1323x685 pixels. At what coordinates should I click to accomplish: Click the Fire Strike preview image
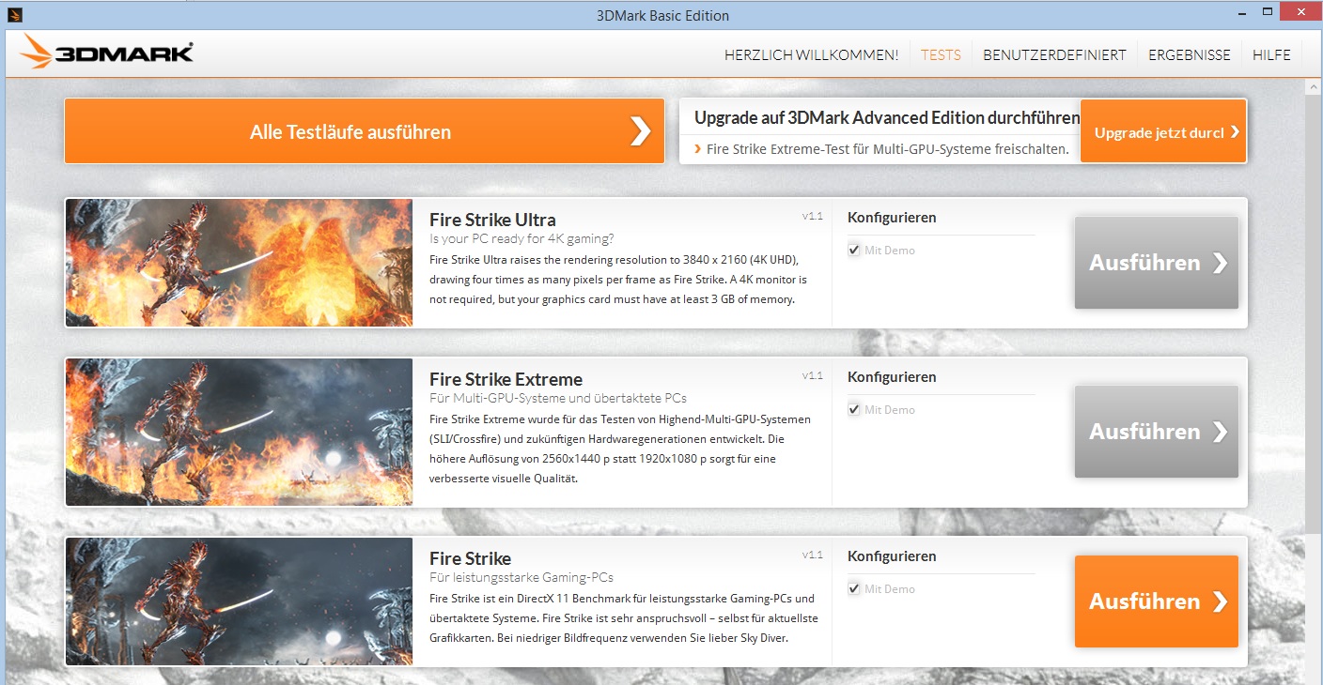coord(239,601)
